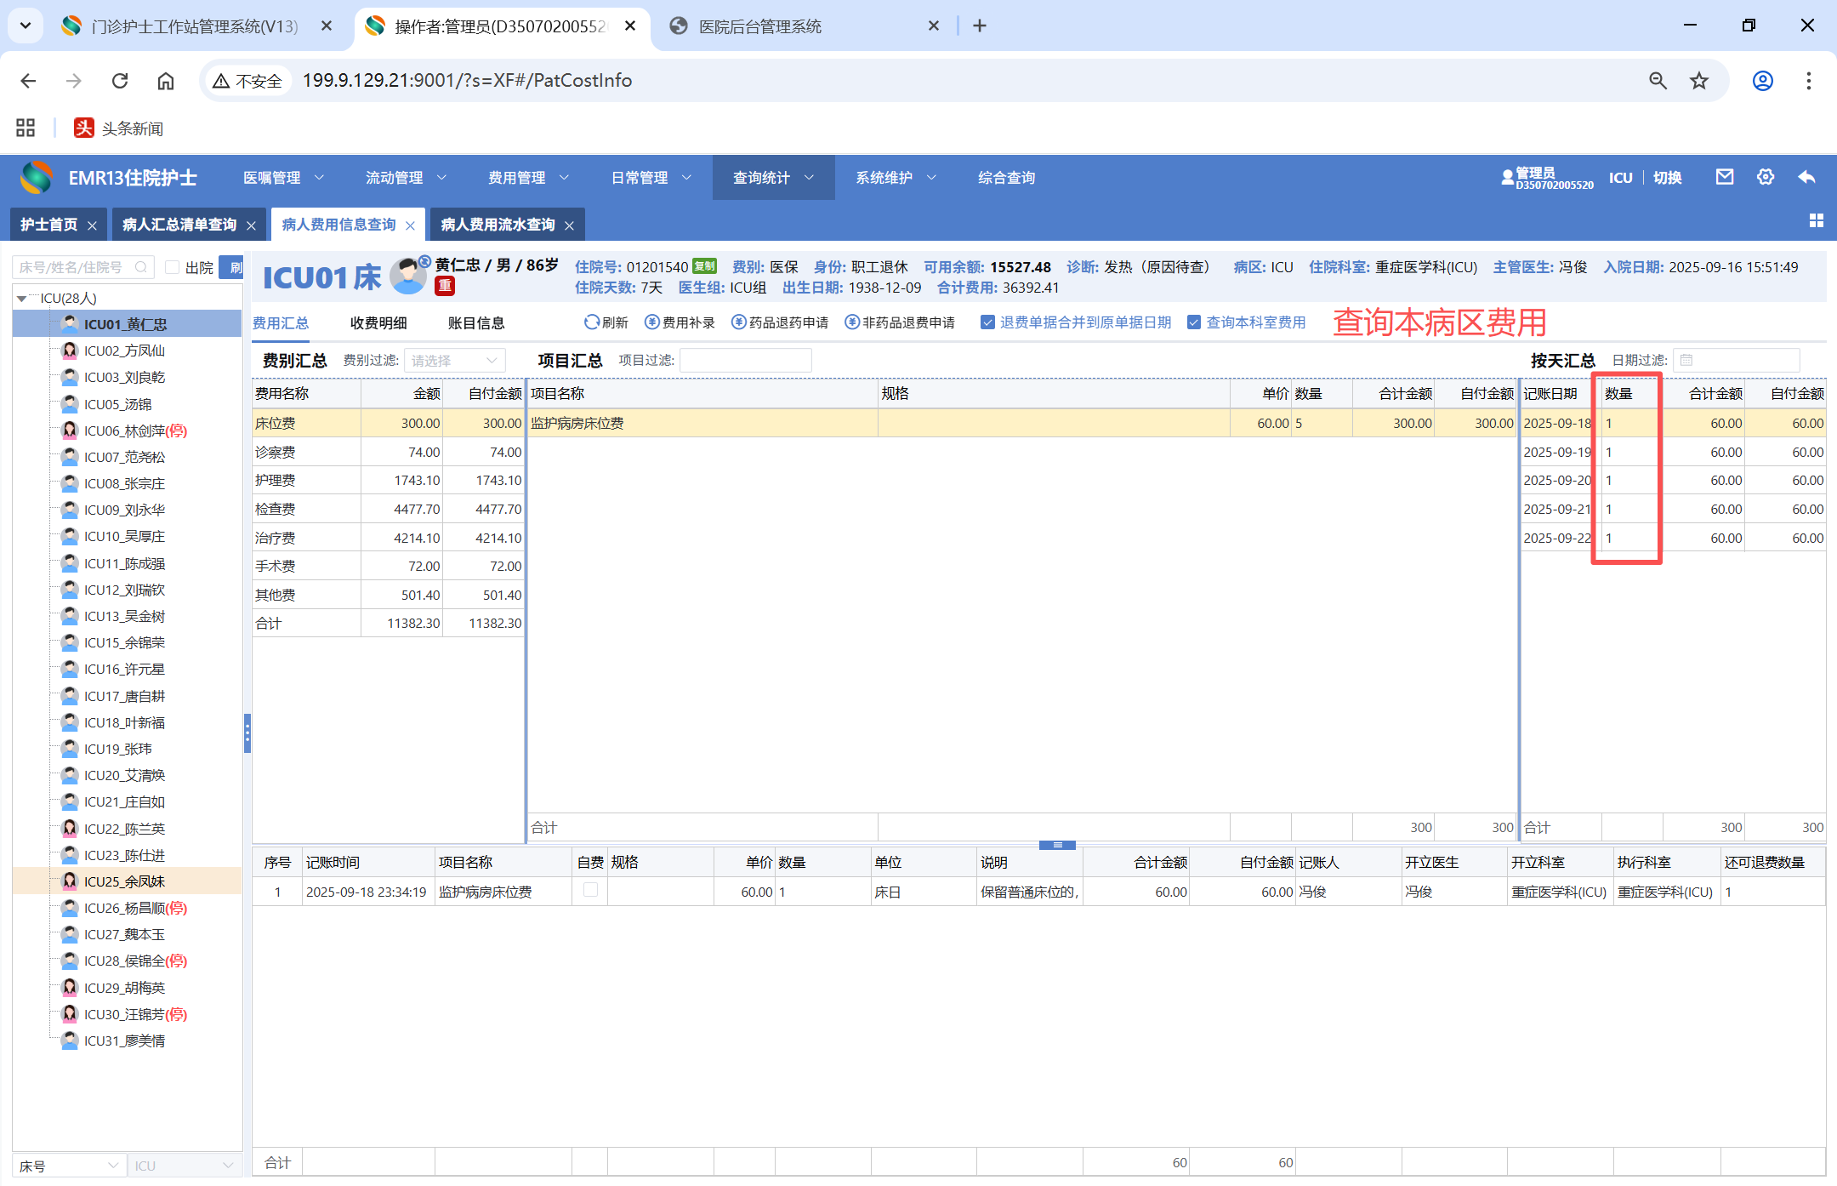Click the 刷新 refresh icon

tap(591, 322)
